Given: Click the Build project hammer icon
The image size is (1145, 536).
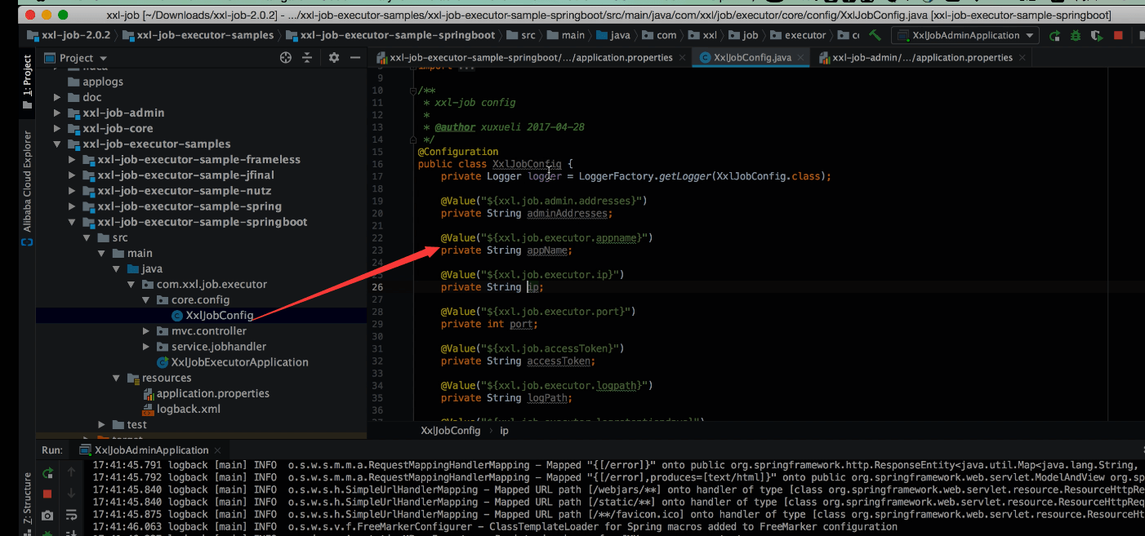Looking at the screenshot, I should pos(875,35).
